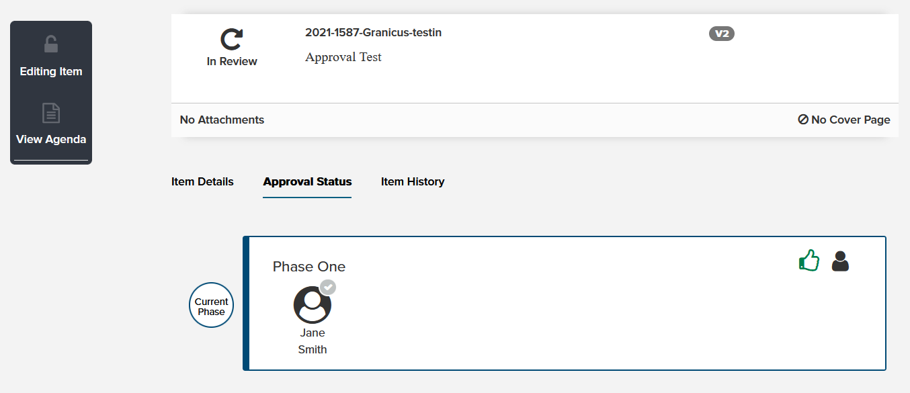Click the gray checkmark badge on Jane Smith's avatar

328,288
